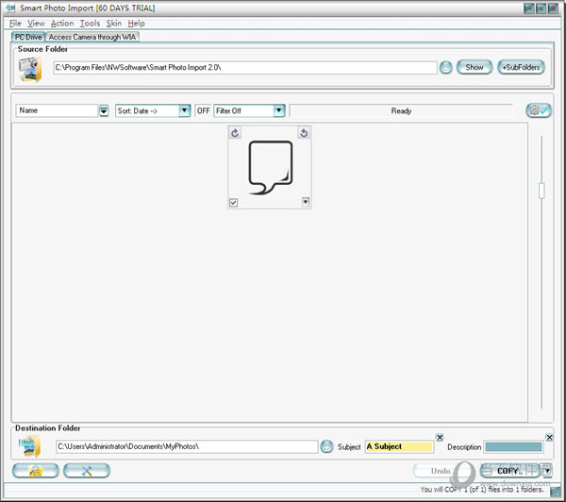
Task: Open the File menu
Action: click(x=15, y=24)
